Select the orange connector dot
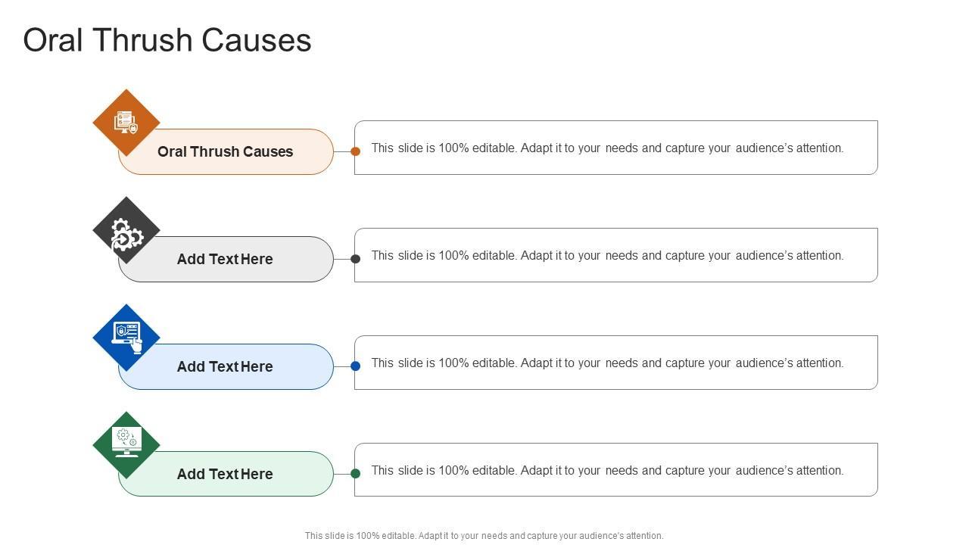 coord(355,151)
